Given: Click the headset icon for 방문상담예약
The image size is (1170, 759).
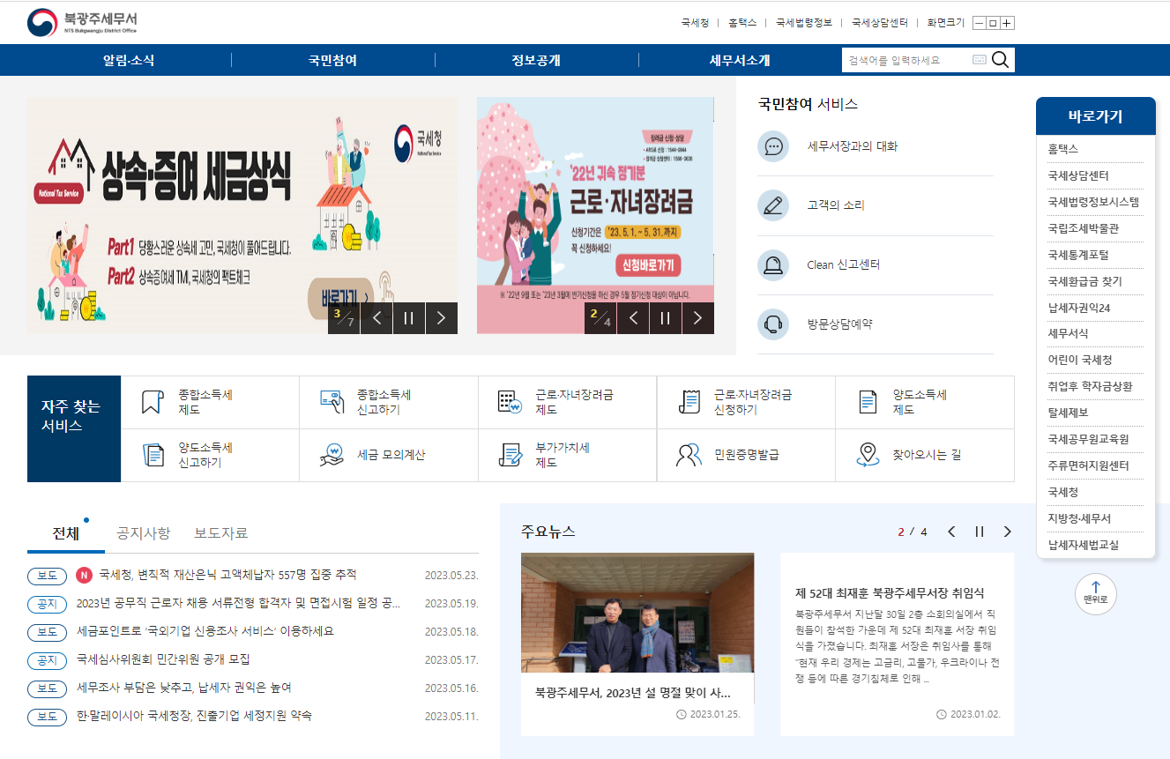Looking at the screenshot, I should [773, 324].
